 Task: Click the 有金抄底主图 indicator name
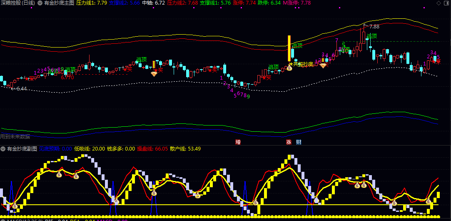(59, 3)
